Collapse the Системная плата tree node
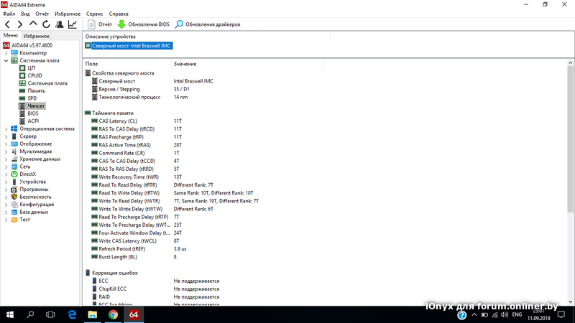The width and height of the screenshot is (575, 323). [6, 60]
